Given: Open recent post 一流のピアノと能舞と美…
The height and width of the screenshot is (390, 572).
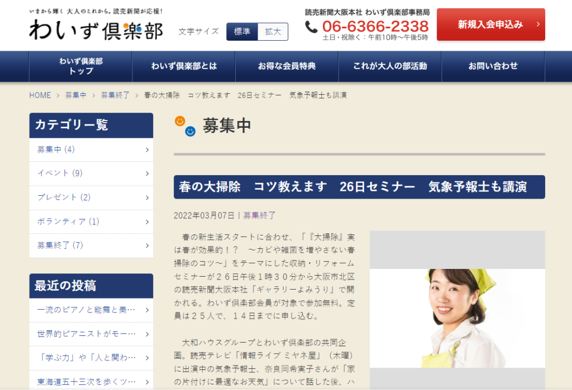Looking at the screenshot, I should (87, 310).
